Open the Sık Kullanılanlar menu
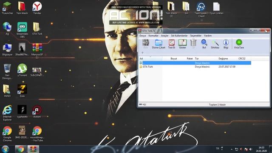 click(x=179, y=36)
